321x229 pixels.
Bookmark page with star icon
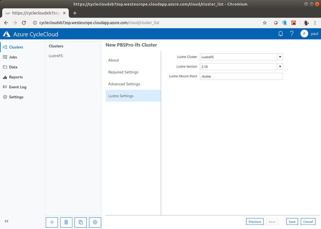click(x=265, y=23)
